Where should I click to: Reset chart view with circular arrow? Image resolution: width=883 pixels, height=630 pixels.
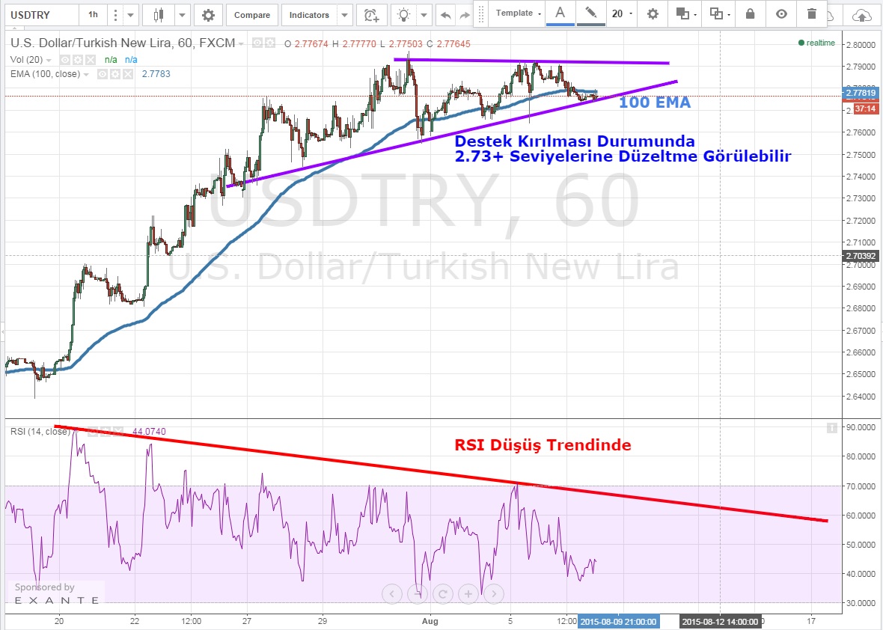coord(443,594)
